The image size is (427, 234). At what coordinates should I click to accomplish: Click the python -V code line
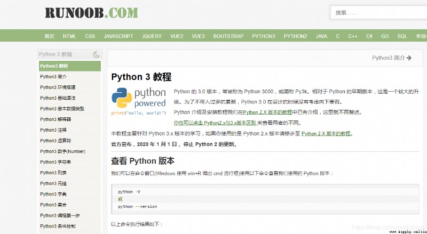pyautogui.click(x=129, y=192)
